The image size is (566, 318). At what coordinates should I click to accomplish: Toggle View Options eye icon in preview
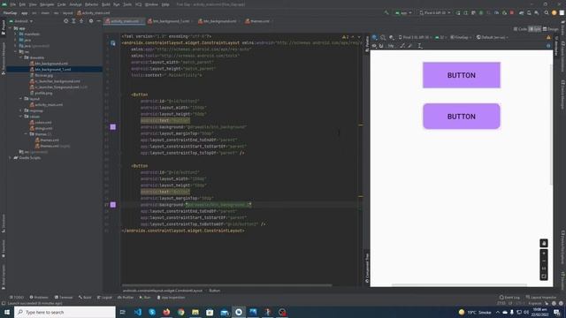374,46
